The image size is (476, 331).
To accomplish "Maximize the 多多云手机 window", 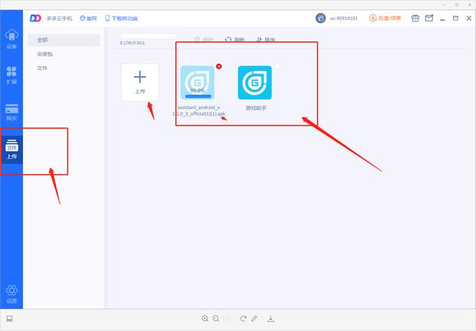I will [455, 18].
